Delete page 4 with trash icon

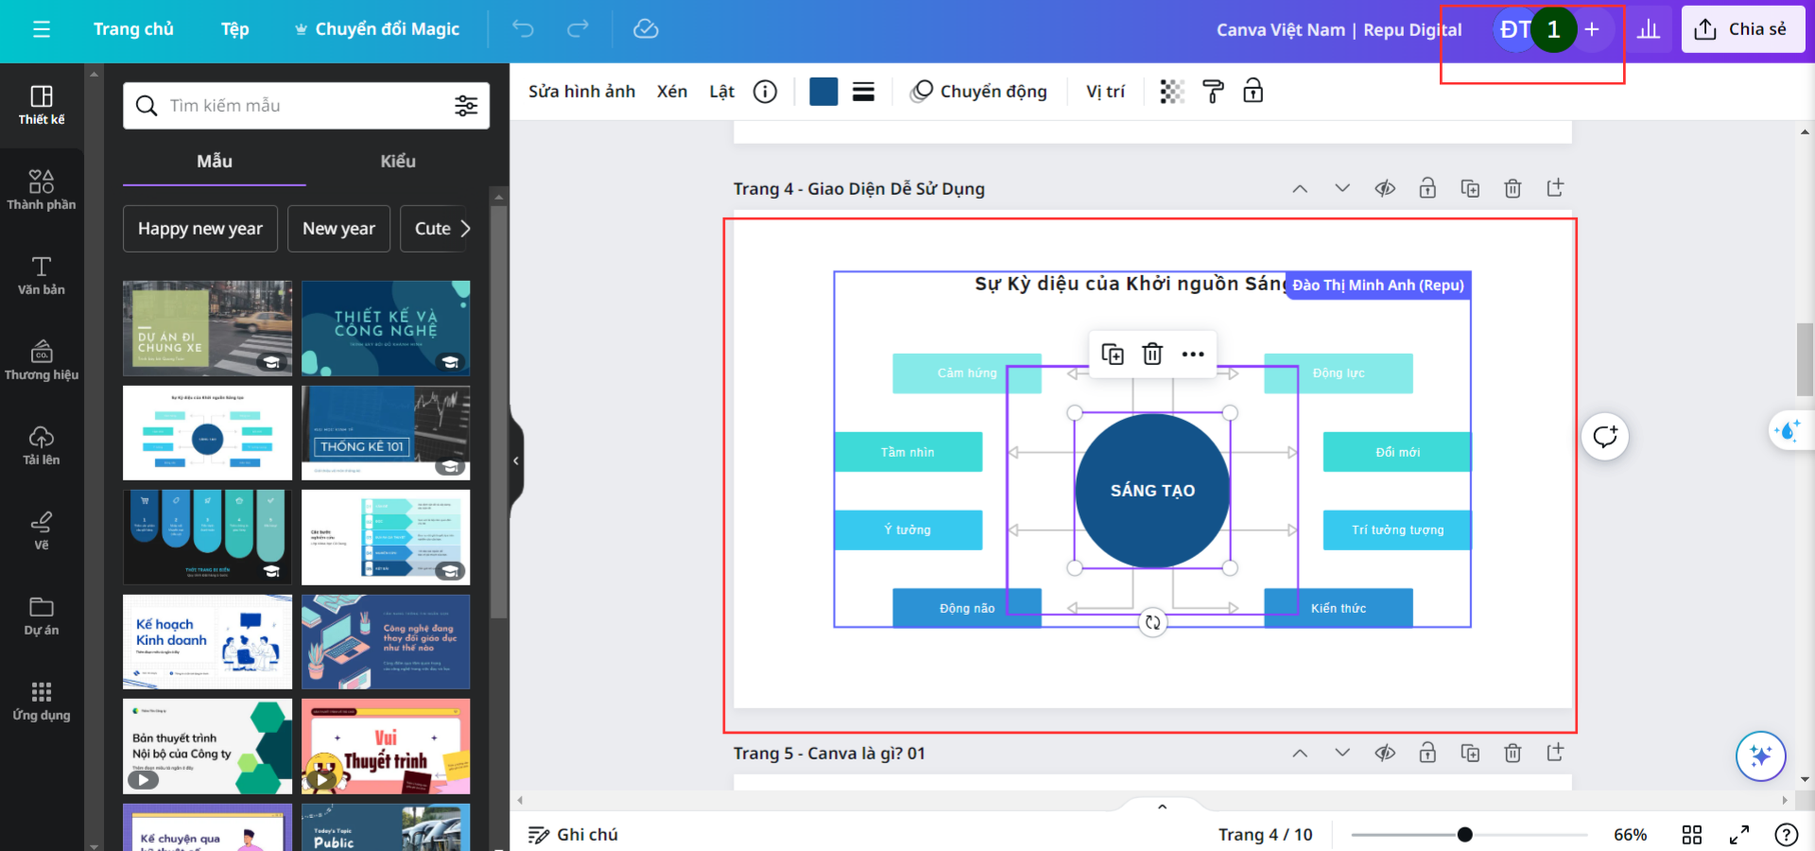click(1512, 188)
